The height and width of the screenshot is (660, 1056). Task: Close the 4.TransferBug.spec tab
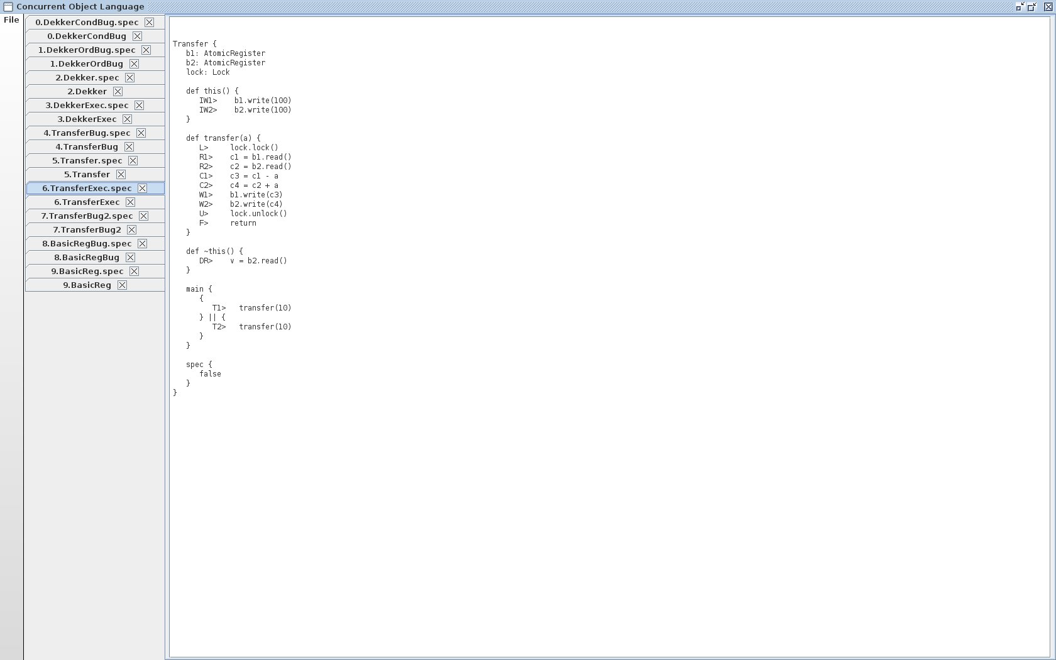click(x=141, y=133)
